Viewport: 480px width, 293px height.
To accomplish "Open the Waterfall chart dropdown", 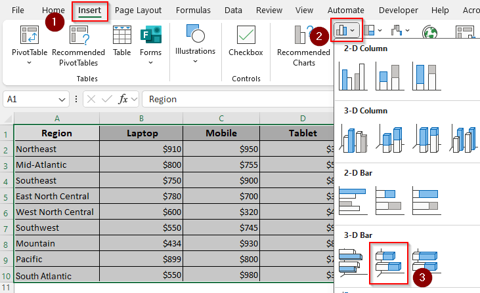I will pyautogui.click(x=400, y=30).
